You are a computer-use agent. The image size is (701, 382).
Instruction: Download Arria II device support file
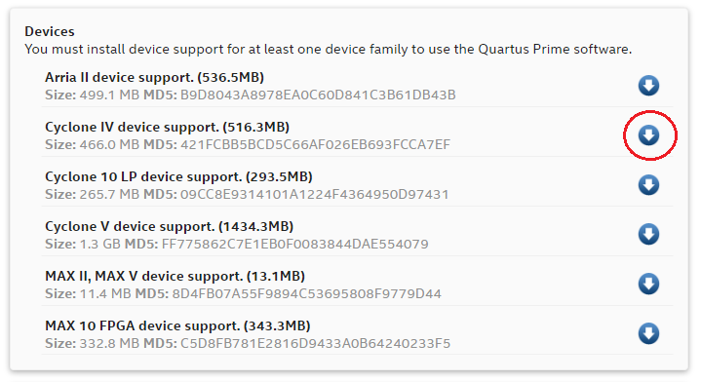tap(648, 86)
